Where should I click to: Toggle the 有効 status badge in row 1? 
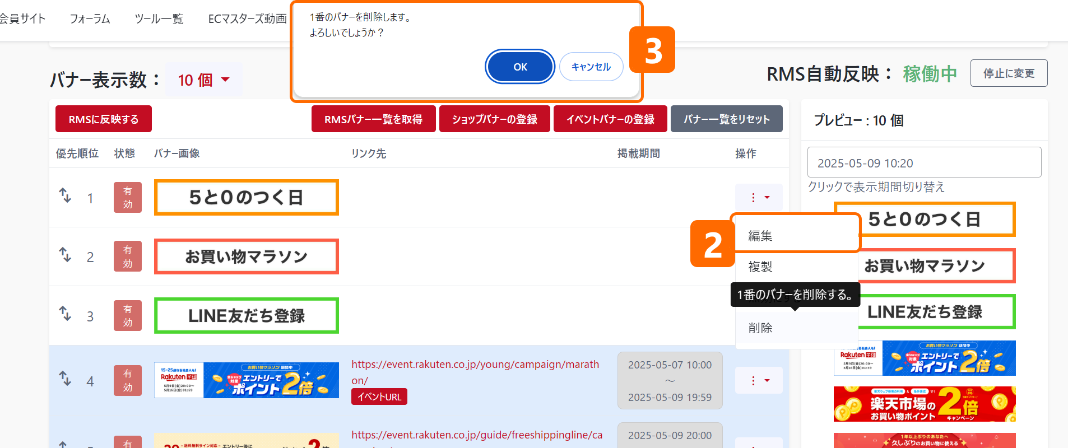coord(128,198)
